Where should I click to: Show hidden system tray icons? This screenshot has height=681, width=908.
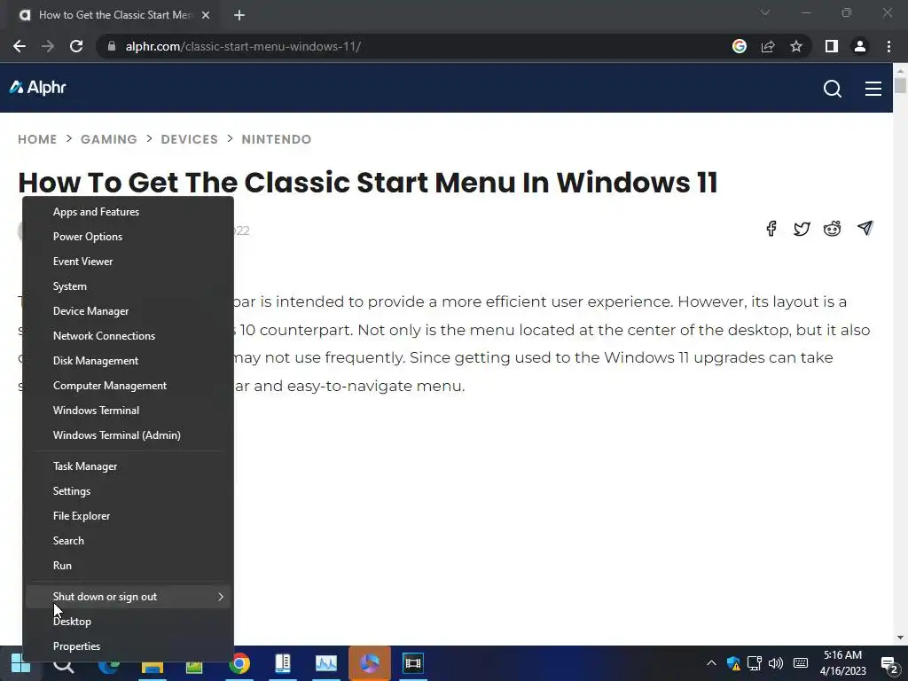click(x=712, y=663)
